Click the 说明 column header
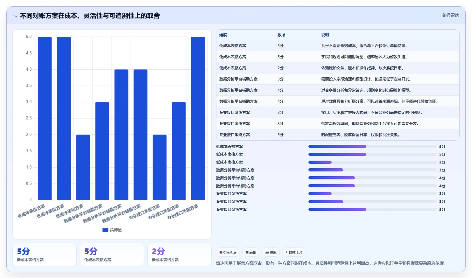 tap(325, 35)
